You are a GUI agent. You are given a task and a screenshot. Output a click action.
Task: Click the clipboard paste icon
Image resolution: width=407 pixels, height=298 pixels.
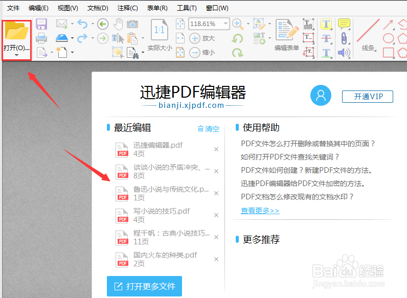(x=132, y=38)
